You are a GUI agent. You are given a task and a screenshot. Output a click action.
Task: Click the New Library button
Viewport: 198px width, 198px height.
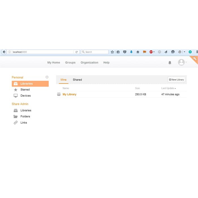click(x=177, y=80)
